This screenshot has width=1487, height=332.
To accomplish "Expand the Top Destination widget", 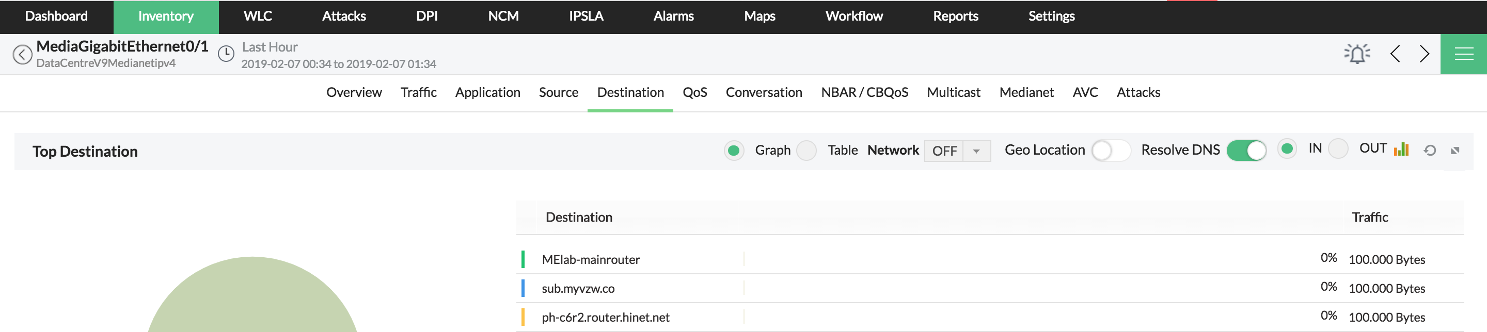I will [1454, 151].
